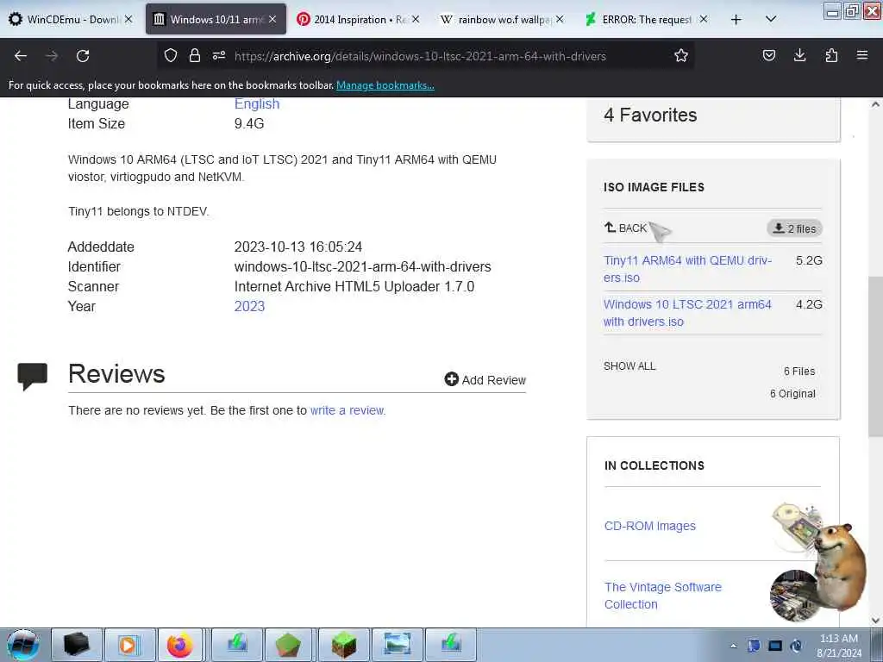Image resolution: width=883 pixels, height=662 pixels.
Task: Click SHOW ALL download options
Action: (629, 366)
